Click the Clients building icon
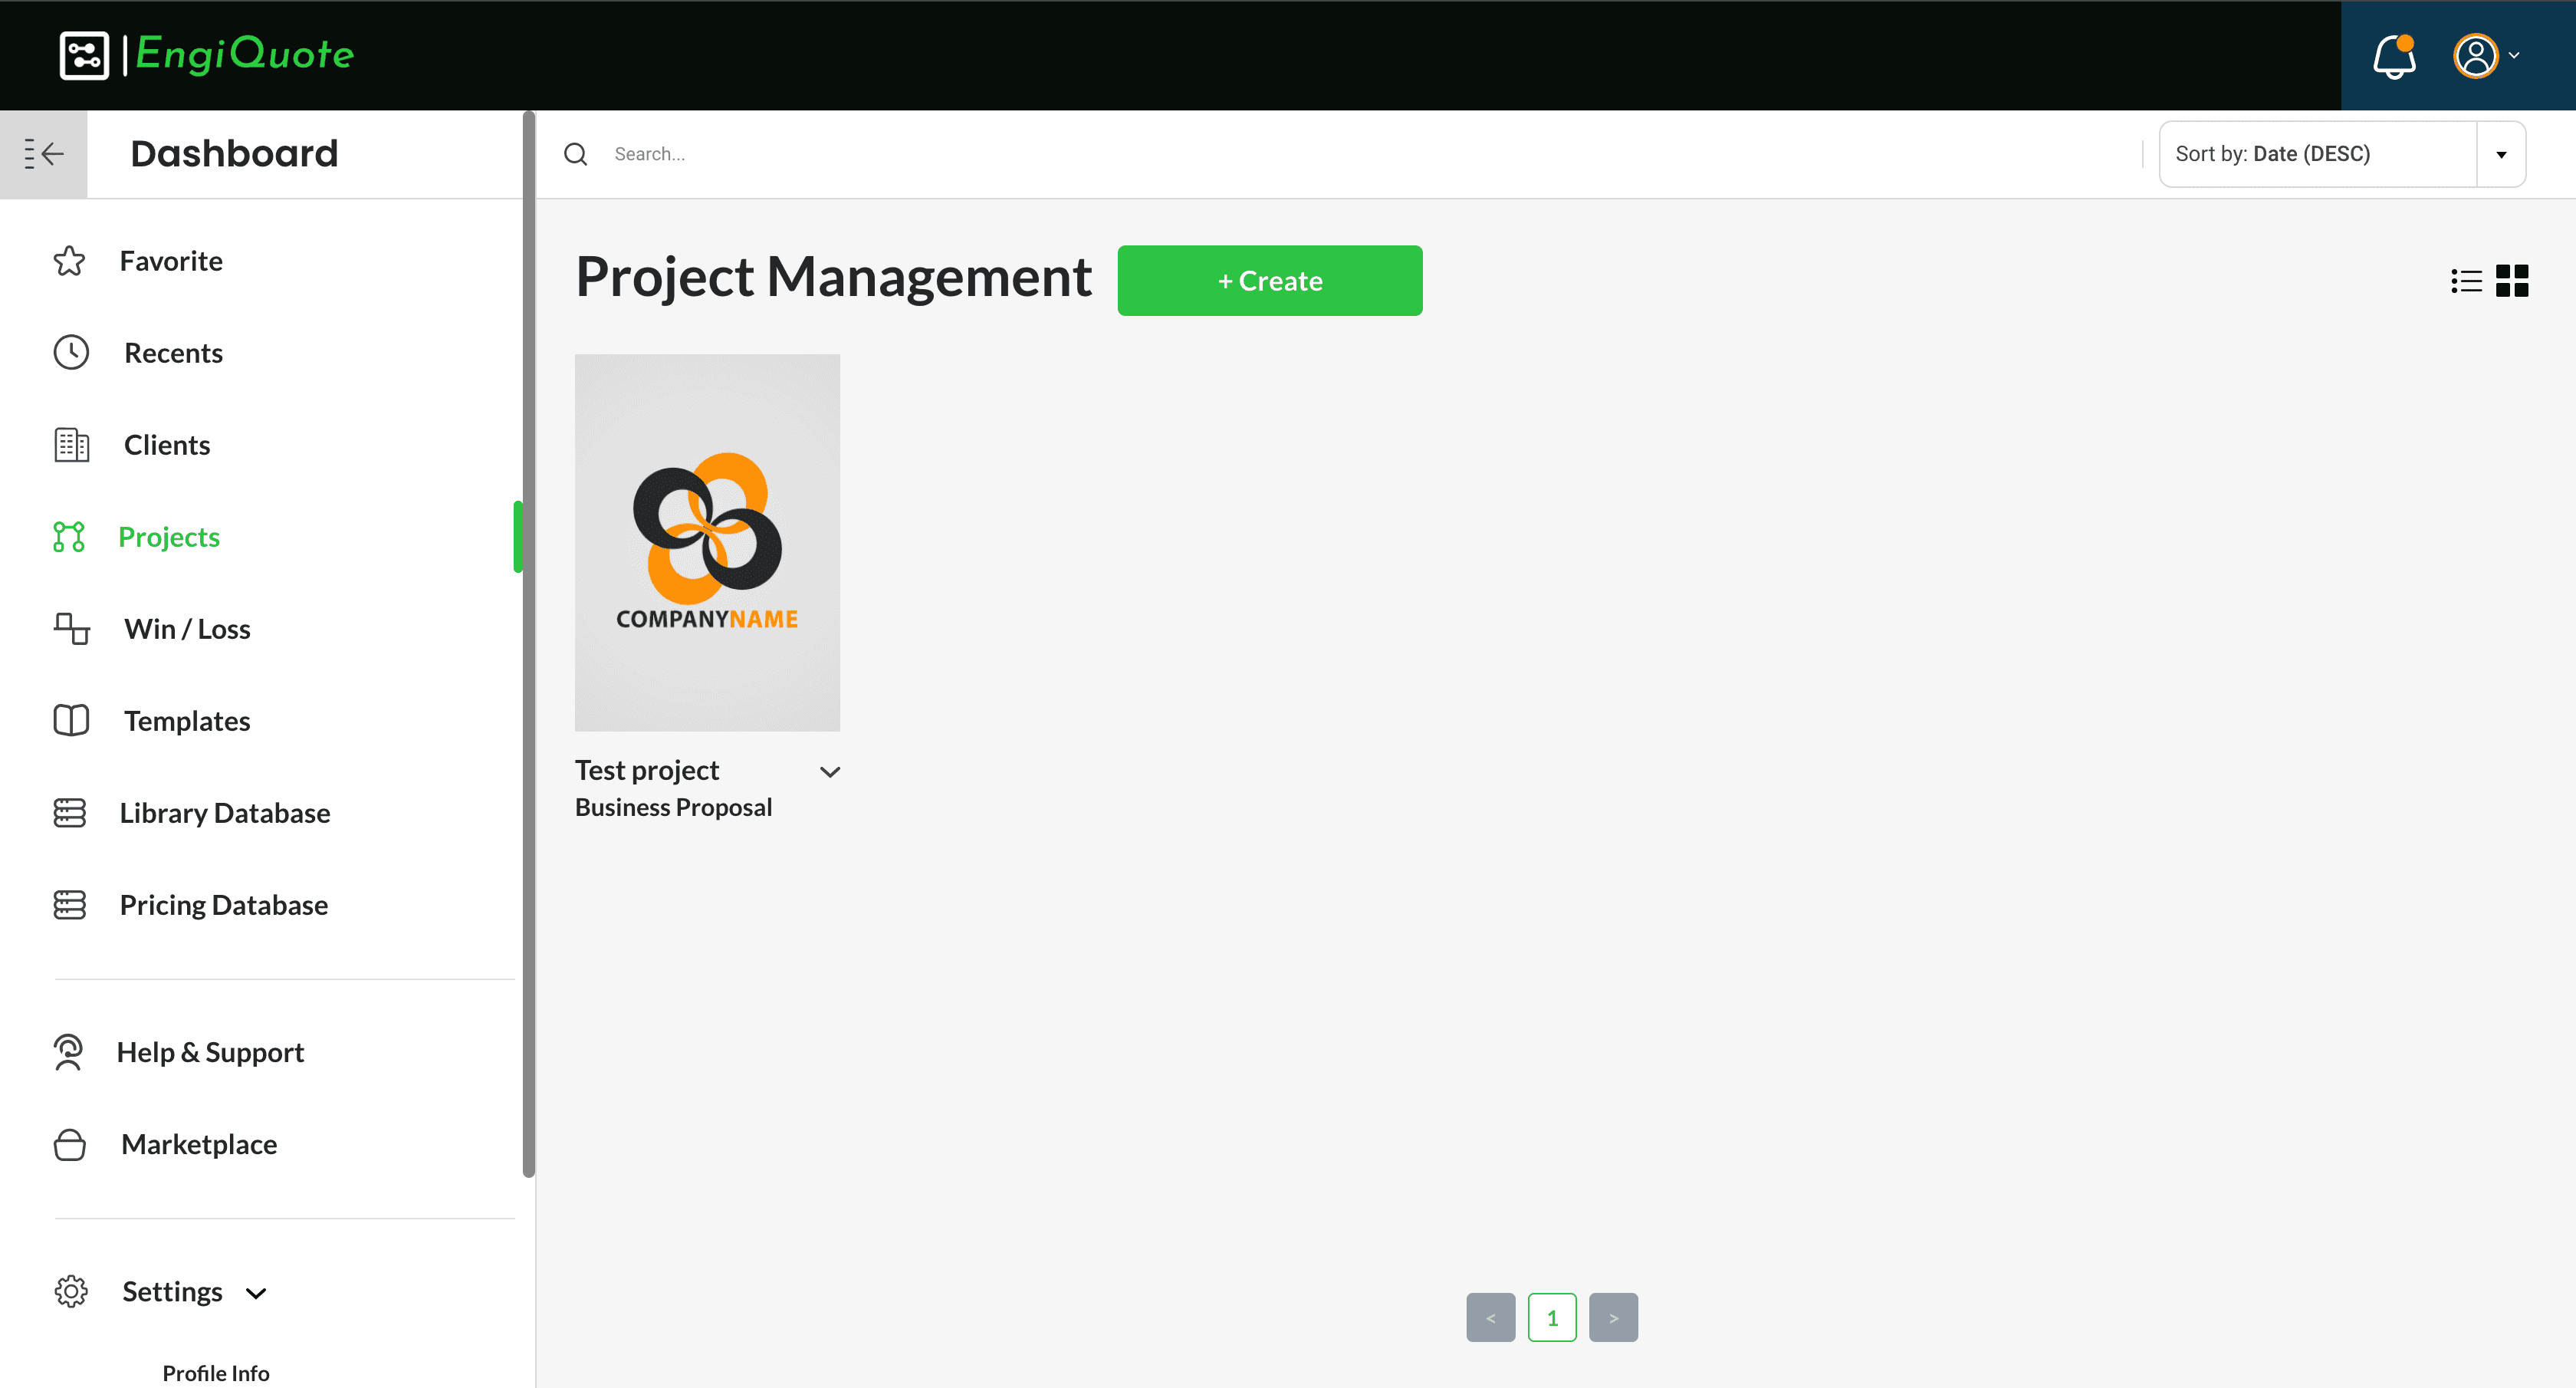This screenshot has width=2576, height=1388. (x=71, y=445)
